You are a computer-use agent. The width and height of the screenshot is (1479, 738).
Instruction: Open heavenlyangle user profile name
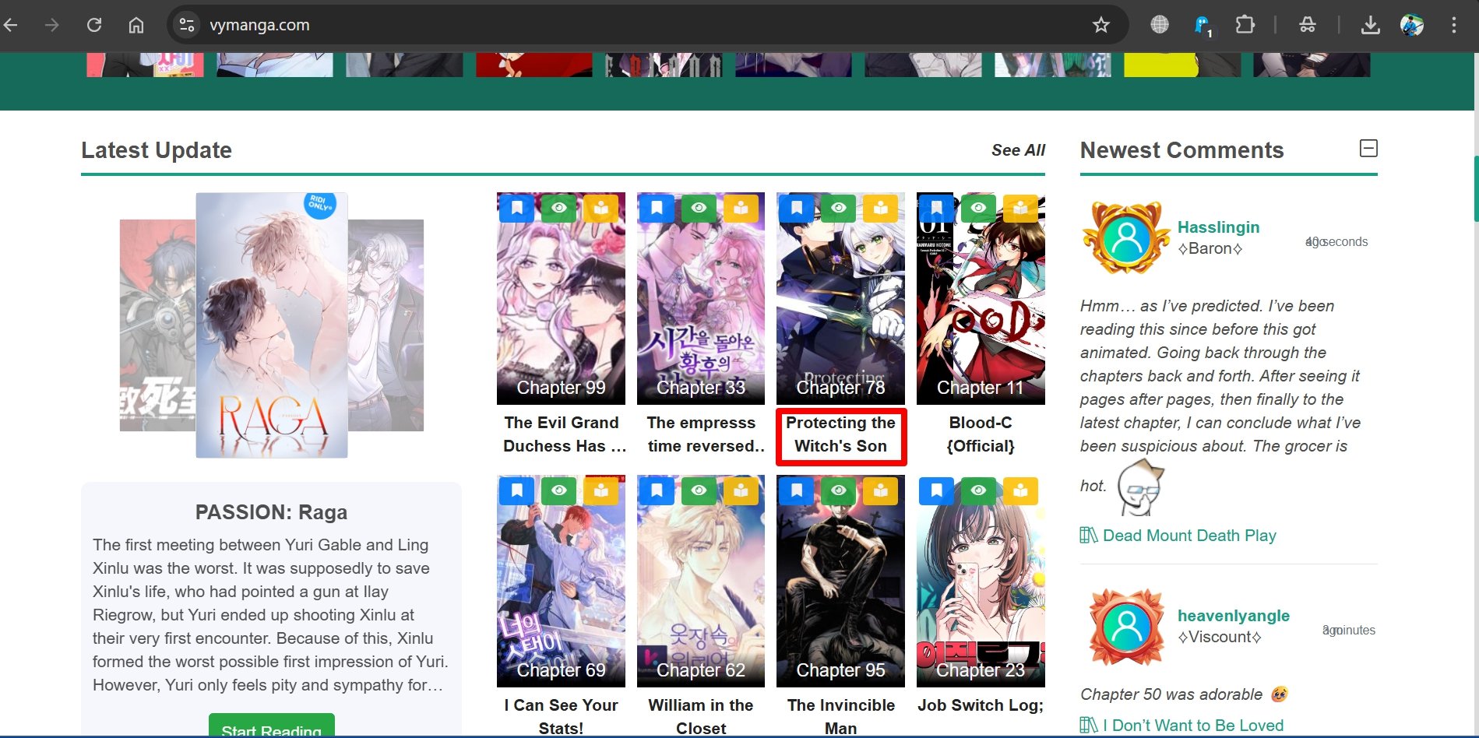(x=1233, y=616)
